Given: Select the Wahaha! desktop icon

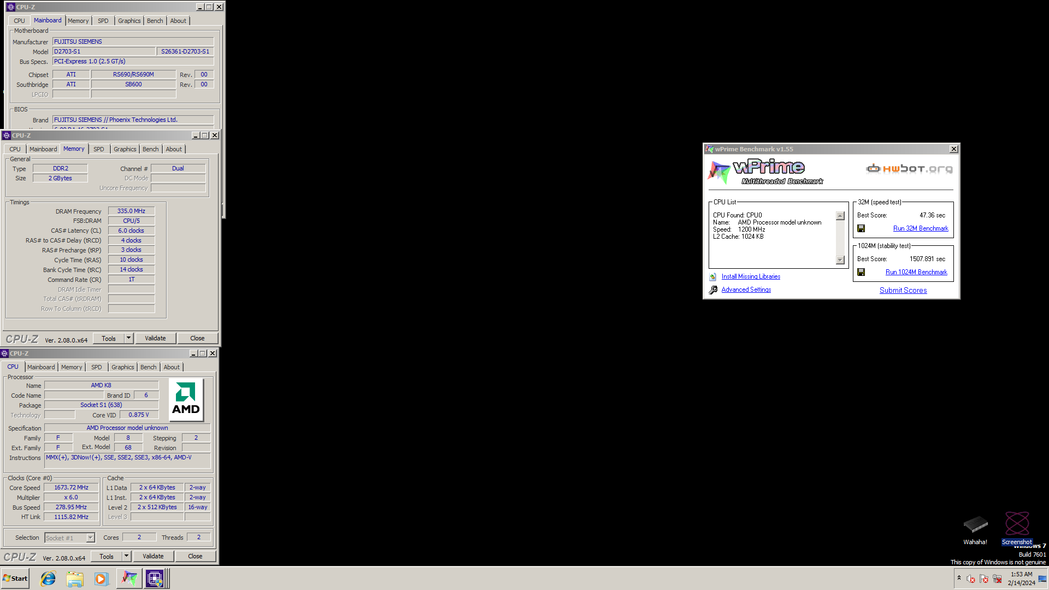Looking at the screenshot, I should click(975, 529).
